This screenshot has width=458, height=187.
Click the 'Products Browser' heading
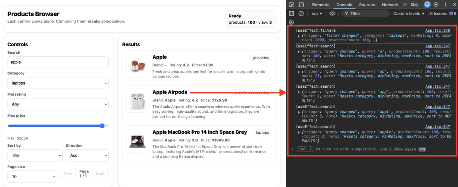pos(33,14)
